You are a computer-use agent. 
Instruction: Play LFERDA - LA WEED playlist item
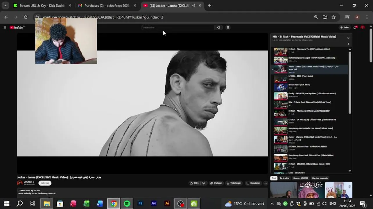(x=309, y=122)
